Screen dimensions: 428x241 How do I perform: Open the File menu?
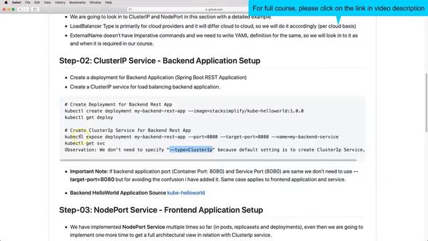coord(27,3)
